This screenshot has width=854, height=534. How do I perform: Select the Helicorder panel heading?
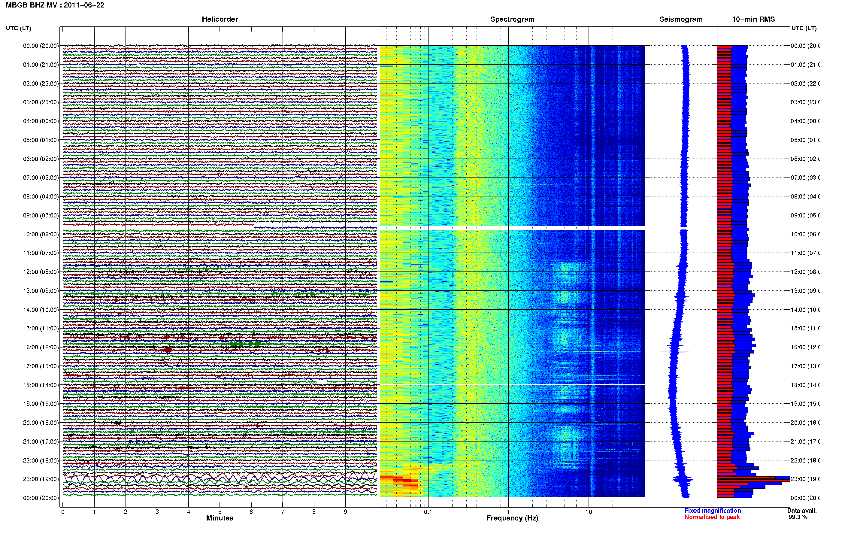(x=220, y=20)
